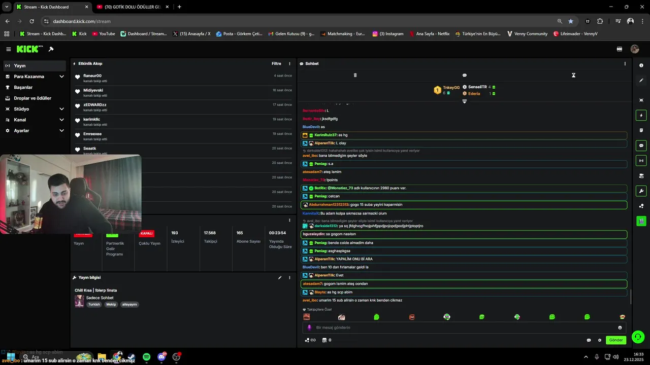Select Yayın in the left sidebar
650x365 pixels.
[35, 65]
